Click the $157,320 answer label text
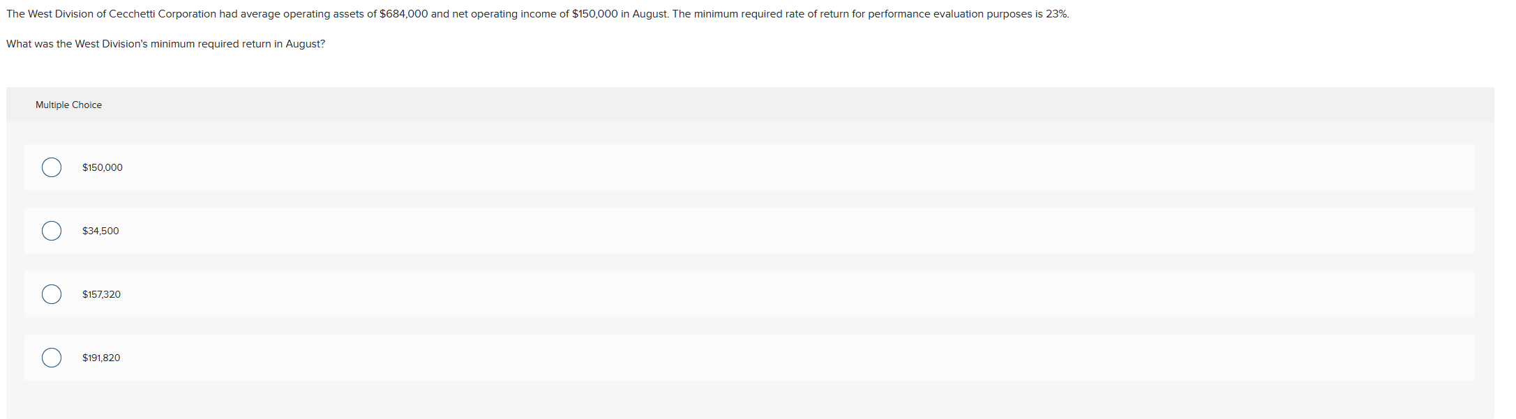Screen dimensions: 1516x419 pyautogui.click(x=101, y=294)
